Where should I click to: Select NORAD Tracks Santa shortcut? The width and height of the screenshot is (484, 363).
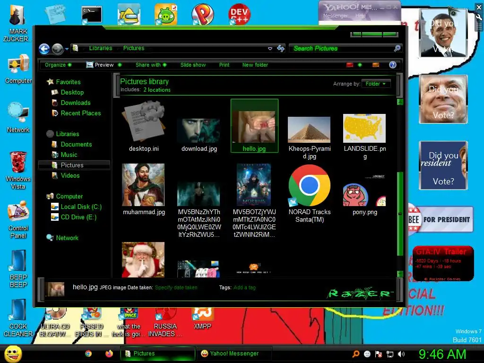(309, 194)
